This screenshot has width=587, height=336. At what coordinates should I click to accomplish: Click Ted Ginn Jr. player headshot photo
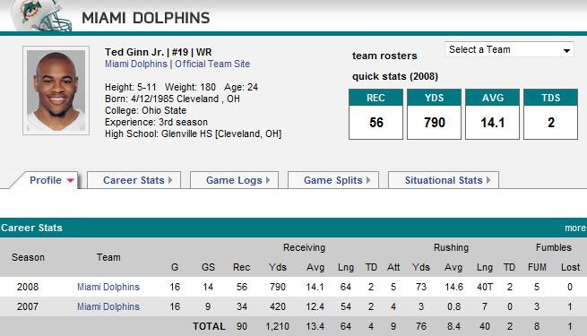(x=56, y=90)
